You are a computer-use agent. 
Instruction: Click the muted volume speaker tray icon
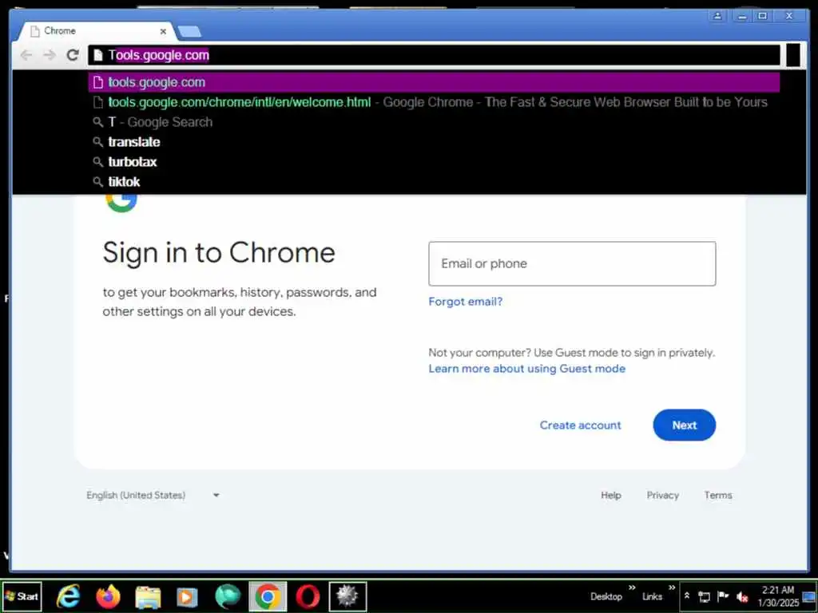click(x=742, y=597)
